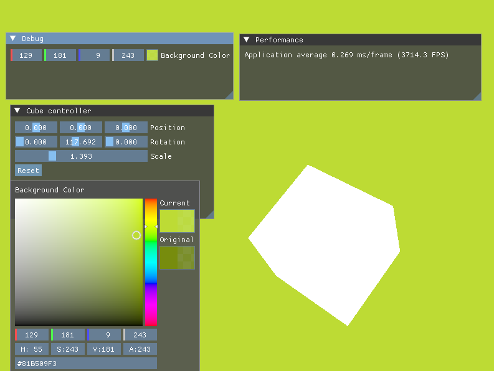Pick a color in saturation-value square
Viewport: 494px width, 371px height.
pos(78,262)
